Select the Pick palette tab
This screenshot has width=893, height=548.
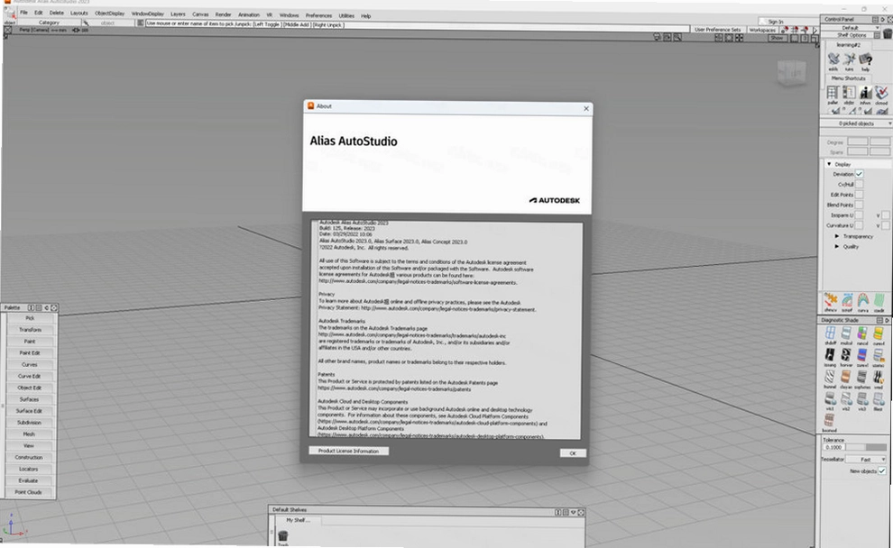30,318
